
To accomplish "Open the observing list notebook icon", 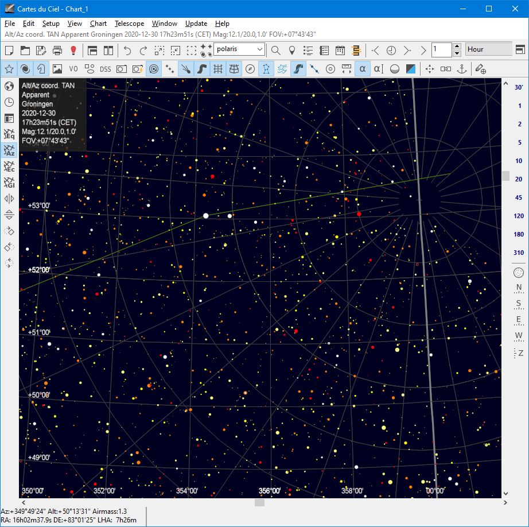I will click(x=324, y=51).
